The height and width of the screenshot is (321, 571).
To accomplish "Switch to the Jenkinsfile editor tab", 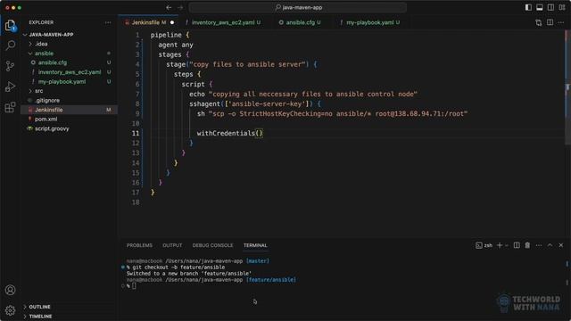I will [149, 22].
